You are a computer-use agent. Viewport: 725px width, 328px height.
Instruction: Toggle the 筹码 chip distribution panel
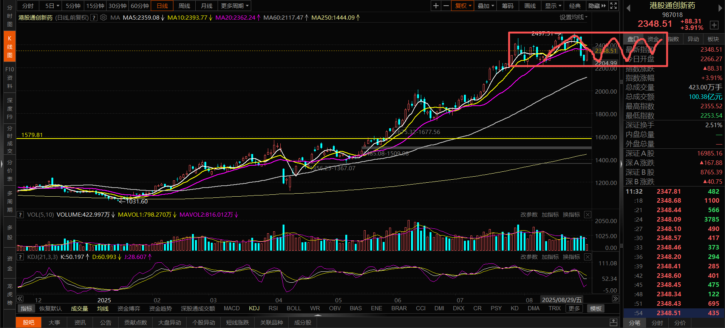(507, 6)
